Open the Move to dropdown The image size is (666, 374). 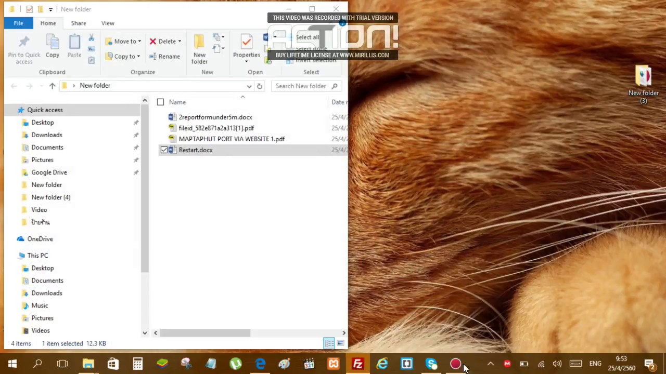pyautogui.click(x=123, y=41)
